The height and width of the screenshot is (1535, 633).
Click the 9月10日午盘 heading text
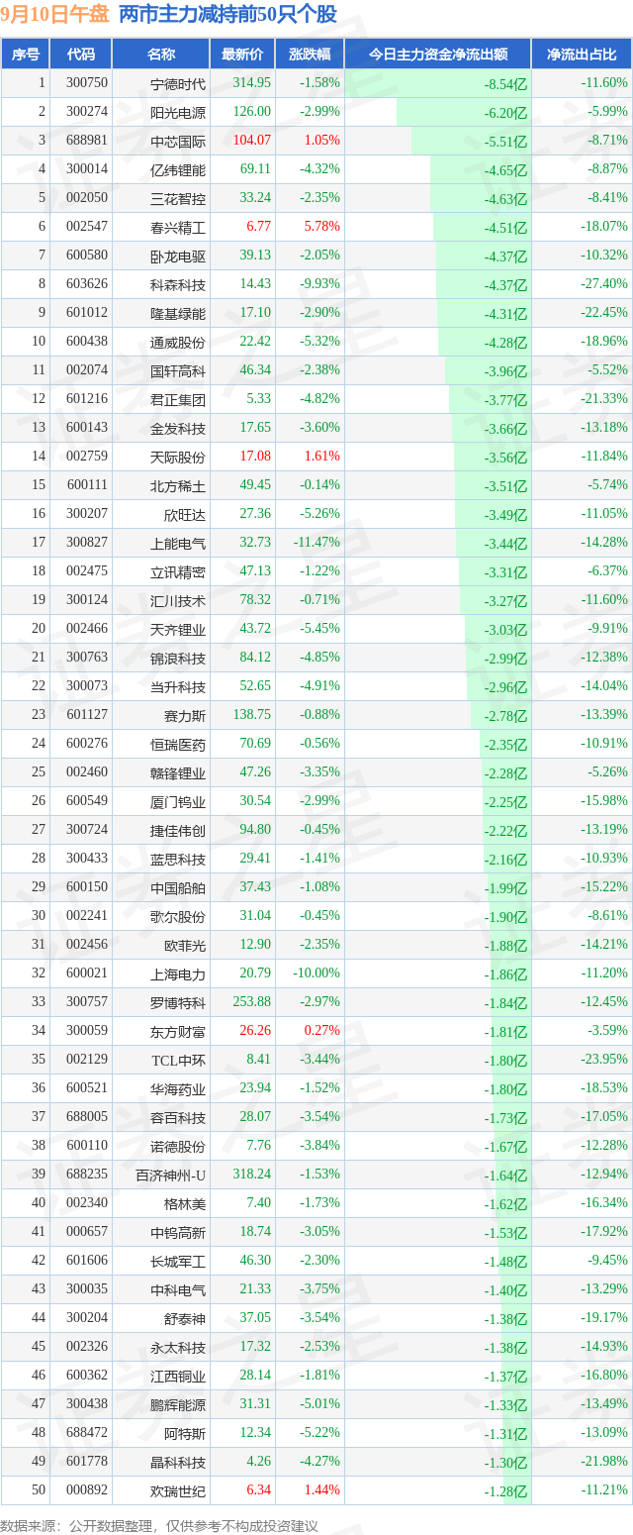55,15
